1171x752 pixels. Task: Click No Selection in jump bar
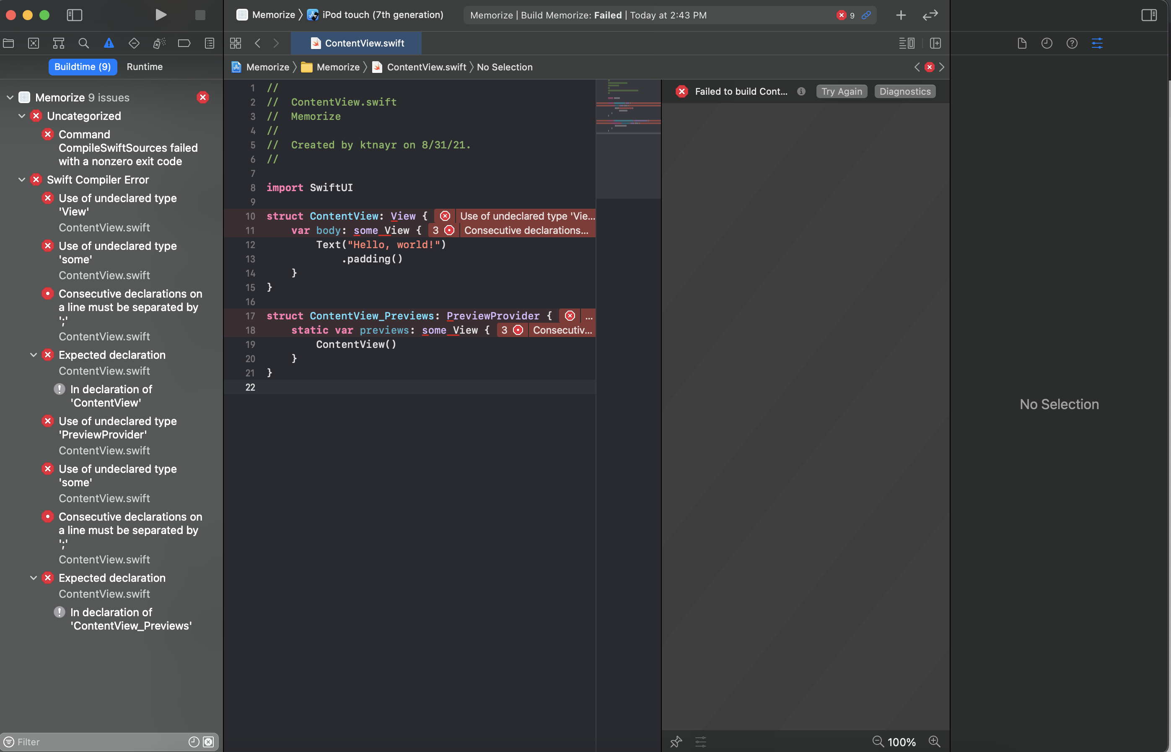(x=505, y=67)
